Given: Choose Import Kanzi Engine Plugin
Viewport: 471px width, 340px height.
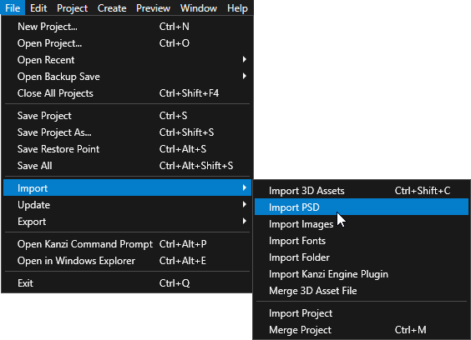Looking at the screenshot, I should coord(362,274).
